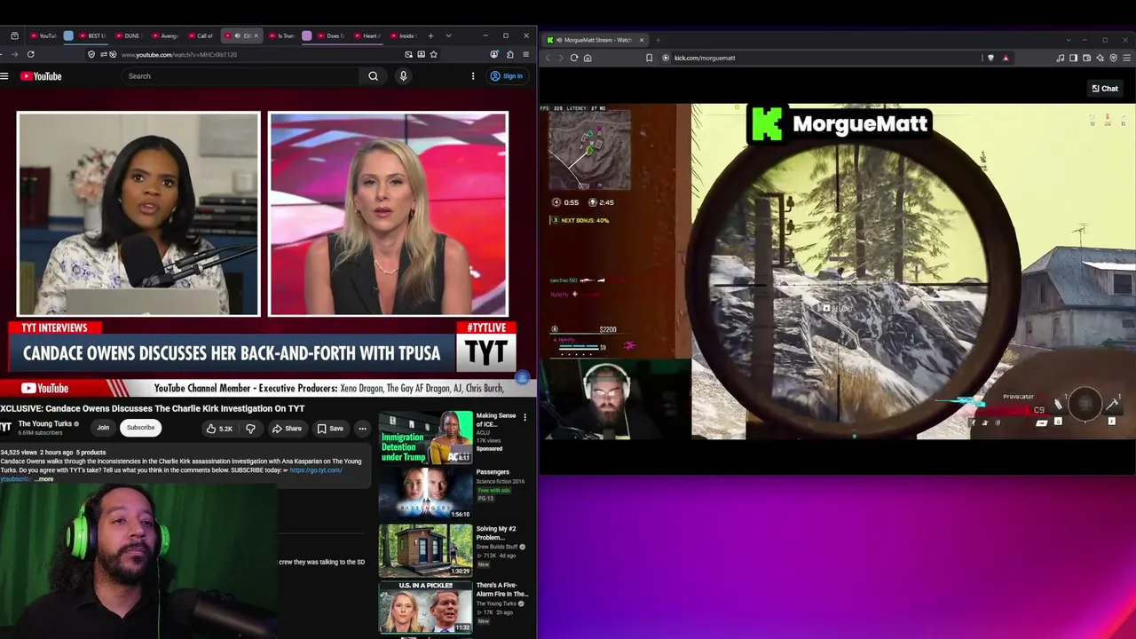1136x639 pixels.
Task: Open the There's A Five-Alarm Fire video title
Action: (502, 590)
